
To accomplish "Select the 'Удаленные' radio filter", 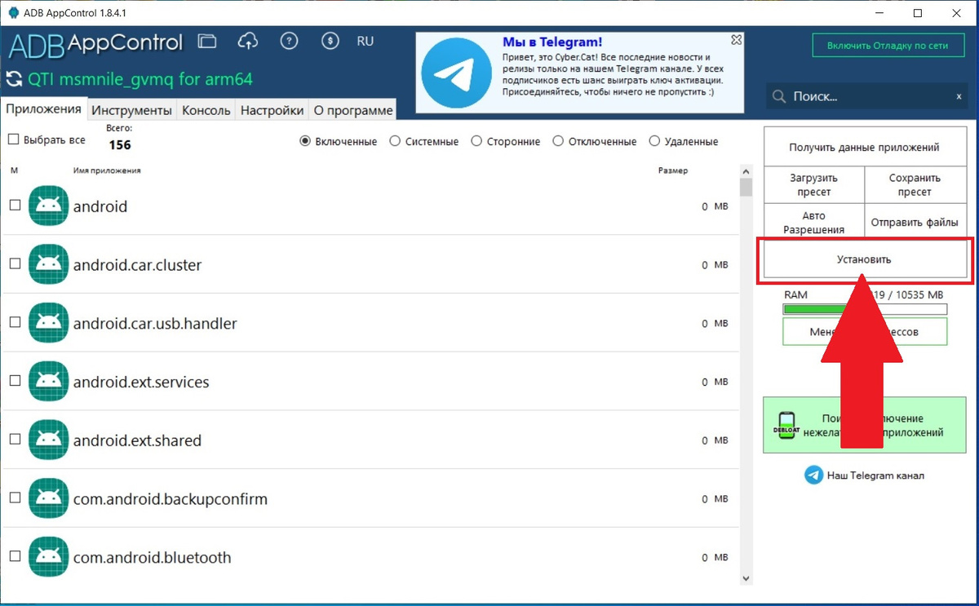I will (x=654, y=141).
